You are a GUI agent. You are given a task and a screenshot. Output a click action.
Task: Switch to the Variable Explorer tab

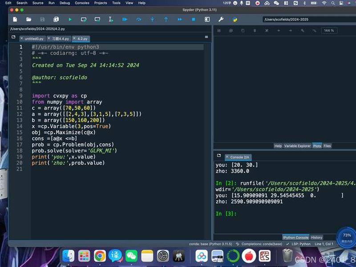coord(297,146)
